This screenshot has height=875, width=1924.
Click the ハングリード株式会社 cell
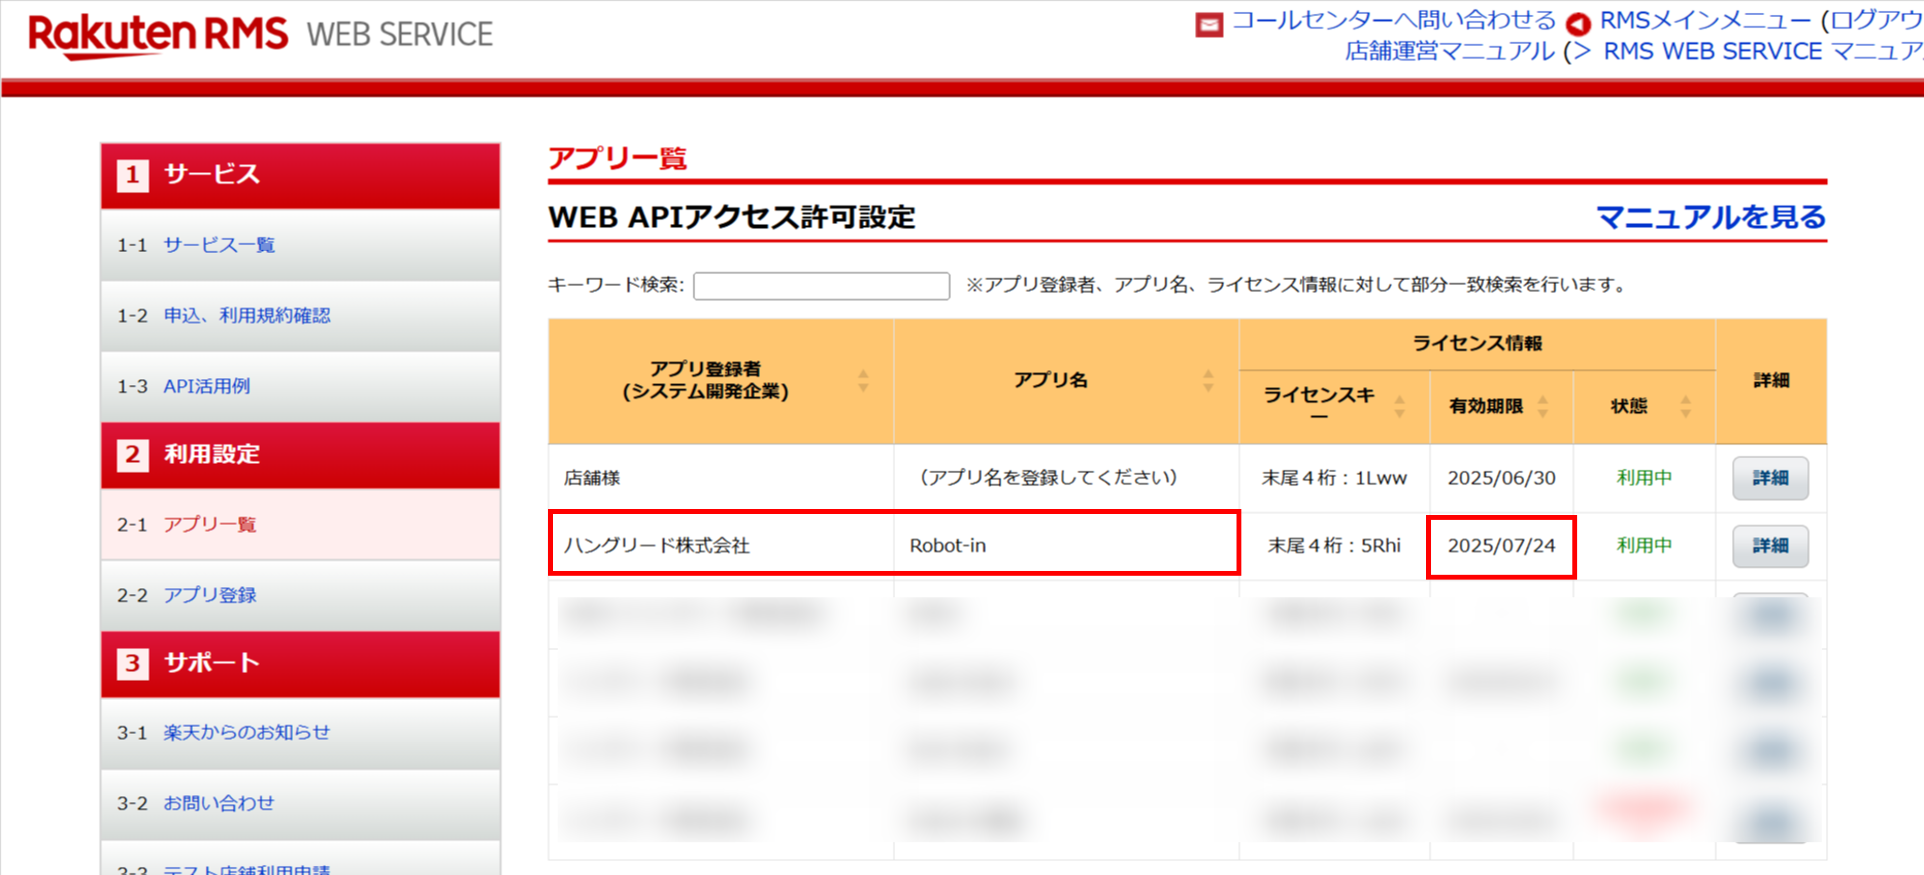[721, 546]
